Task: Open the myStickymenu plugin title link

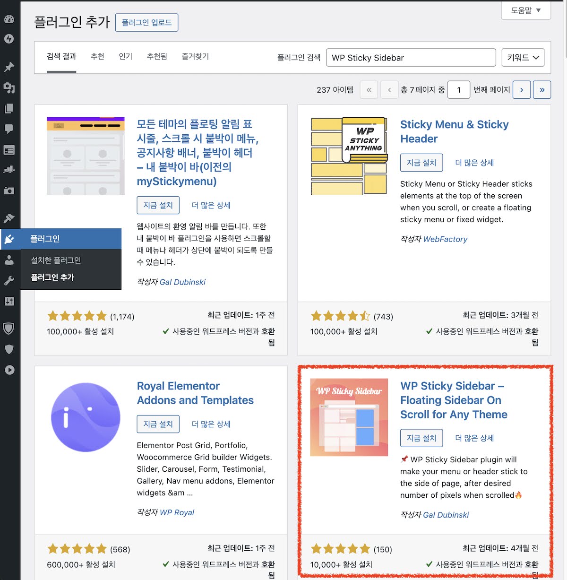Action: tap(198, 153)
